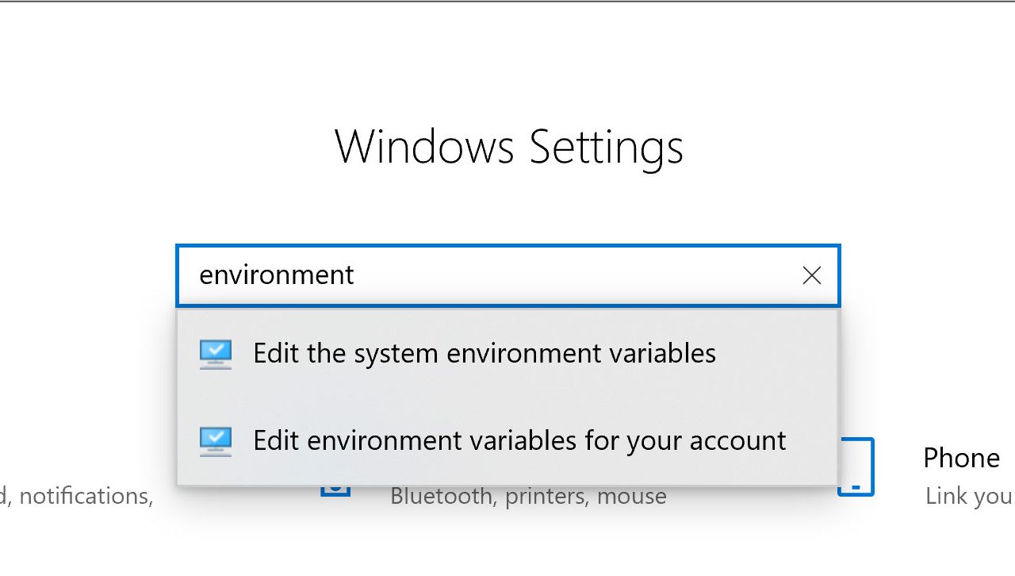Click the blue border of the search box
1015x576 pixels.
tap(507, 247)
